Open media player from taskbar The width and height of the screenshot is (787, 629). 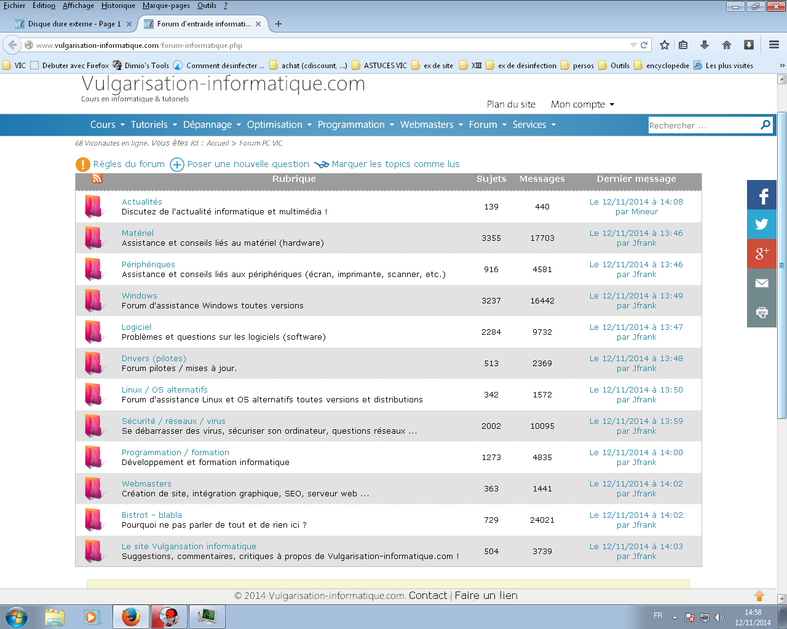point(92,617)
